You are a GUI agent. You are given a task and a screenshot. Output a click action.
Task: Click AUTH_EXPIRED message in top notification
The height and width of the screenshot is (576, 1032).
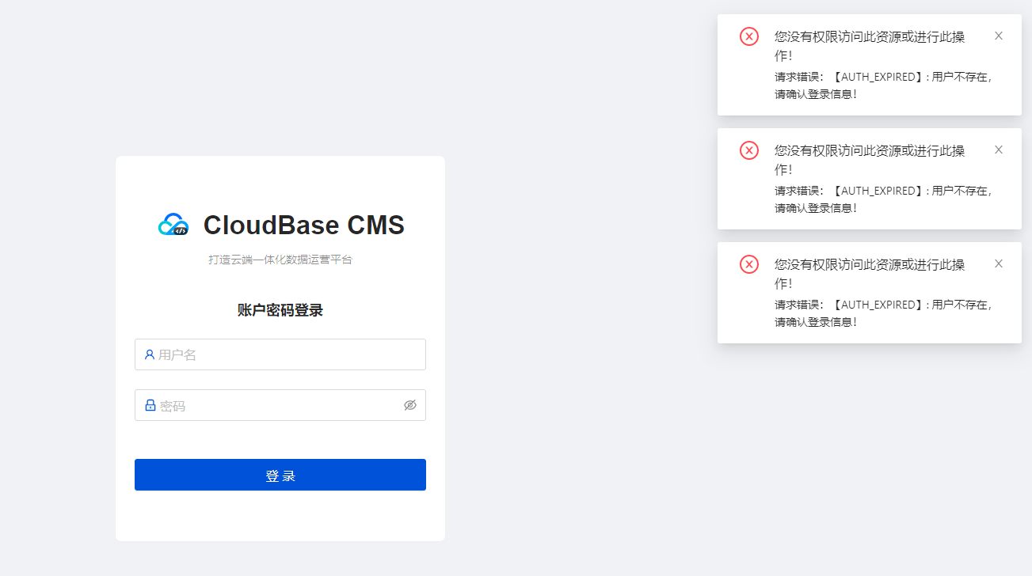click(x=884, y=85)
